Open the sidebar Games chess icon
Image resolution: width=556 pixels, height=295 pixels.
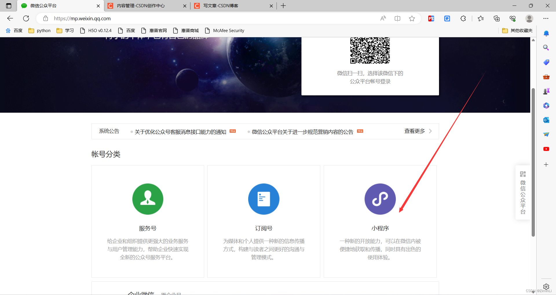[x=546, y=91]
